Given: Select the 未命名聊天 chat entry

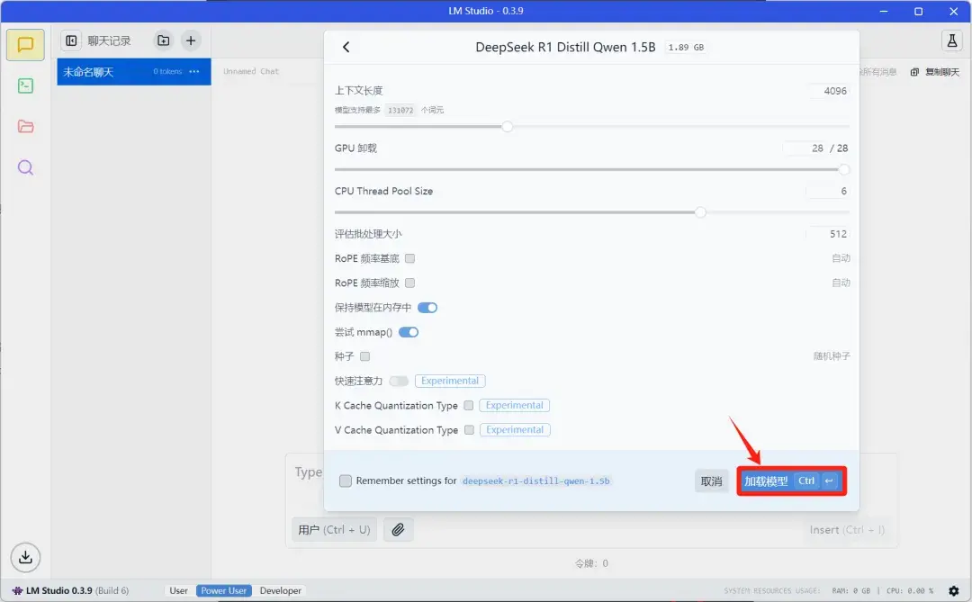Looking at the screenshot, I should [134, 72].
